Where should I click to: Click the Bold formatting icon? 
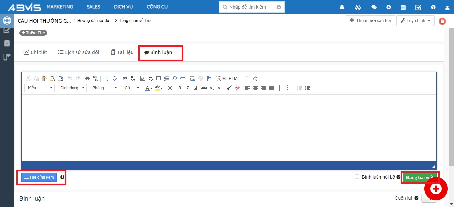click(180, 88)
